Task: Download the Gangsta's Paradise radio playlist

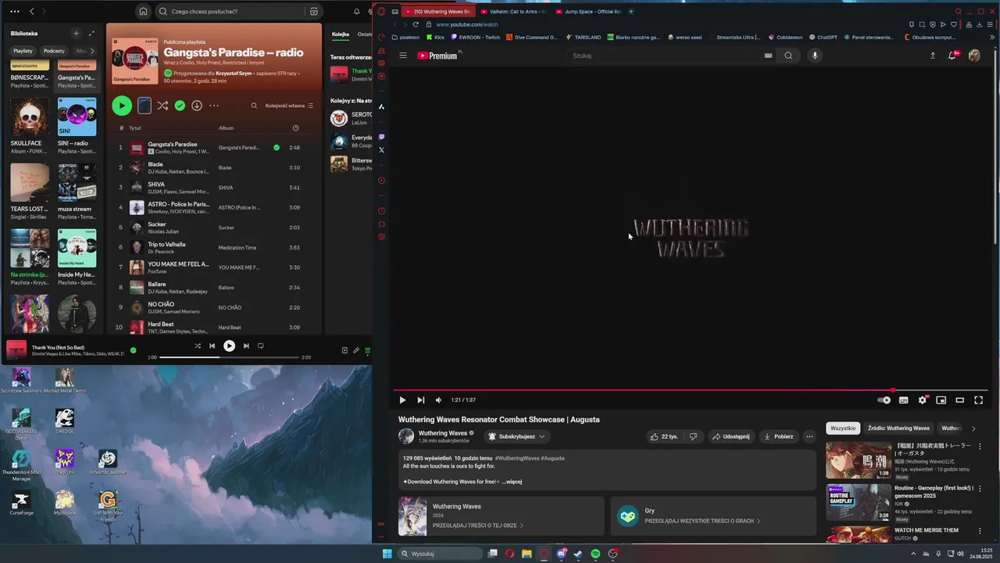Action: [197, 106]
